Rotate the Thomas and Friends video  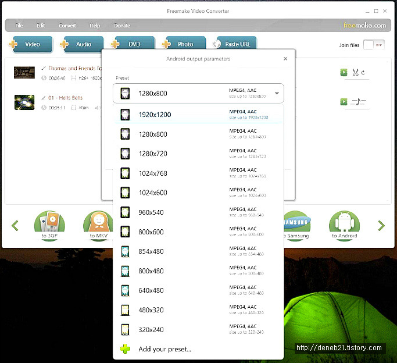click(x=363, y=73)
